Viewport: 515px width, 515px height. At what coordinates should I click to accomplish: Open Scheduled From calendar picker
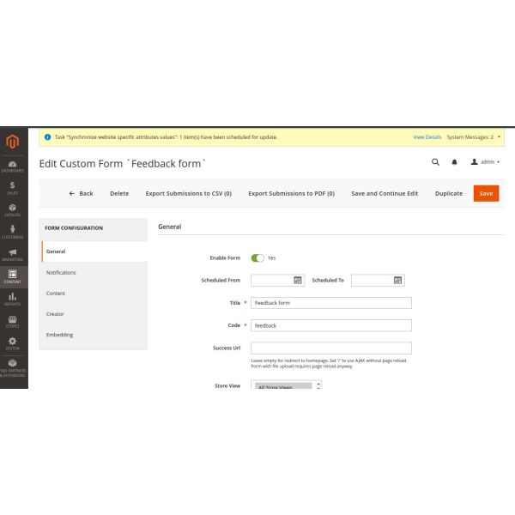(298, 280)
